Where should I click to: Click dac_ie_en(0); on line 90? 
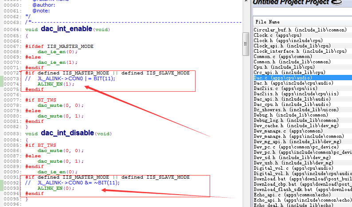click(58, 172)
